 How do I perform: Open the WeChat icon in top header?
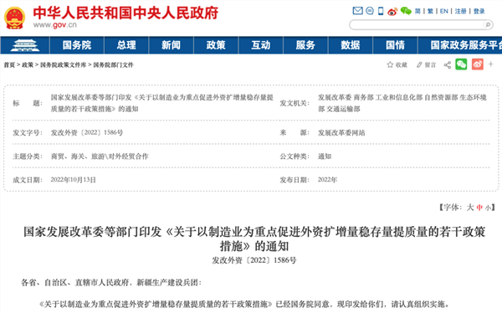click(406, 11)
